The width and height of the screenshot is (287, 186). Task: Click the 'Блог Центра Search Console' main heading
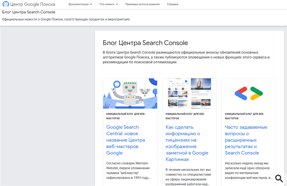[x=145, y=43]
